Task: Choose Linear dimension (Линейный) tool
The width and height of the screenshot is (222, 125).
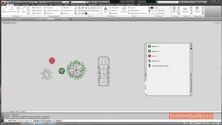Action: 114,8
